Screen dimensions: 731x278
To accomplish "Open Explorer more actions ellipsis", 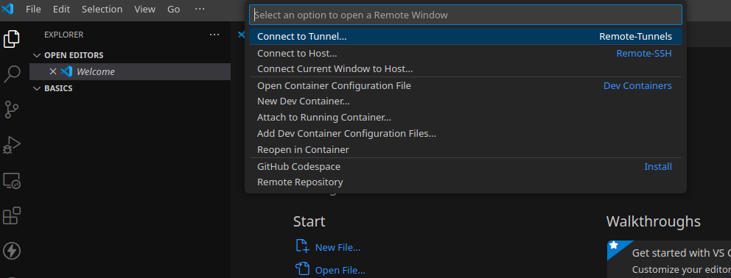I will click(214, 35).
